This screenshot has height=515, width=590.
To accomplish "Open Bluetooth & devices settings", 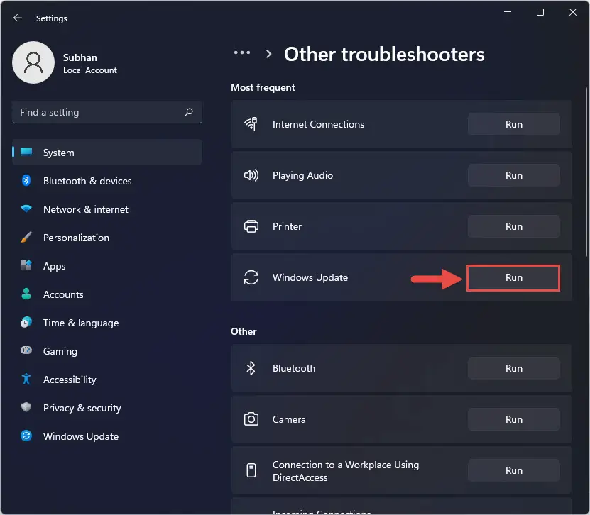I will [107, 181].
